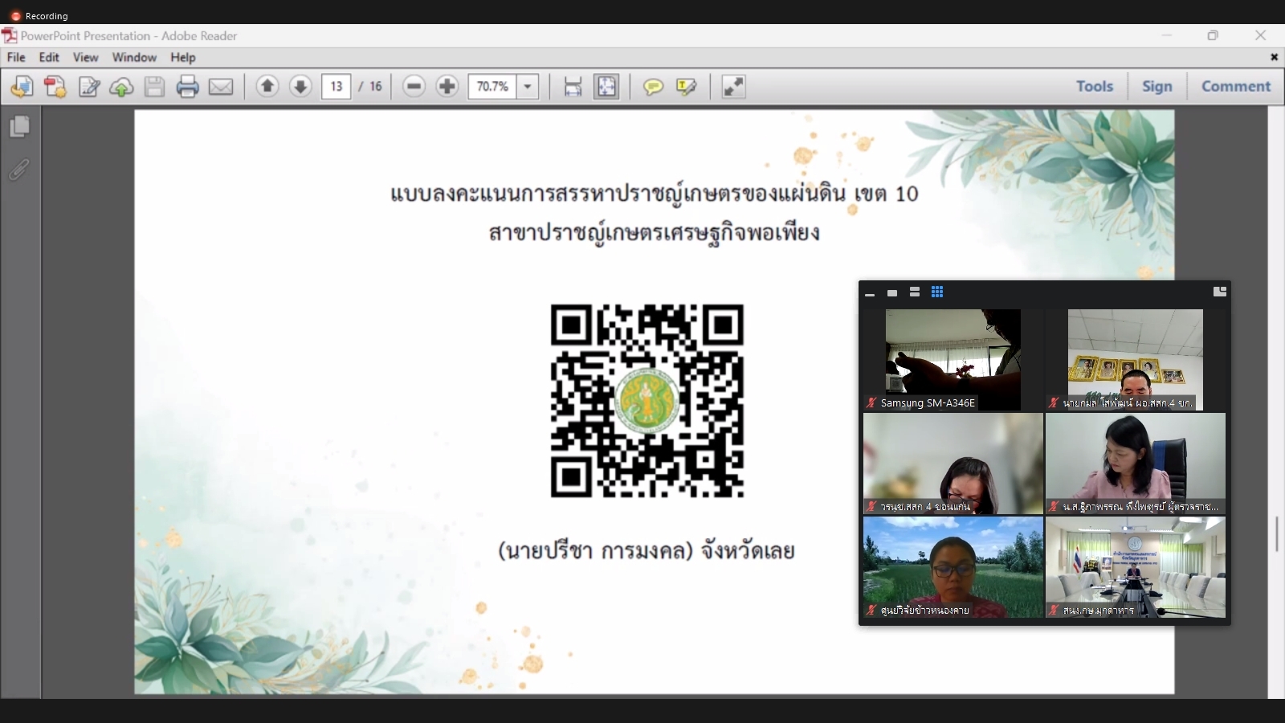Open the Help menu
The width and height of the screenshot is (1285, 723).
pos(182,57)
